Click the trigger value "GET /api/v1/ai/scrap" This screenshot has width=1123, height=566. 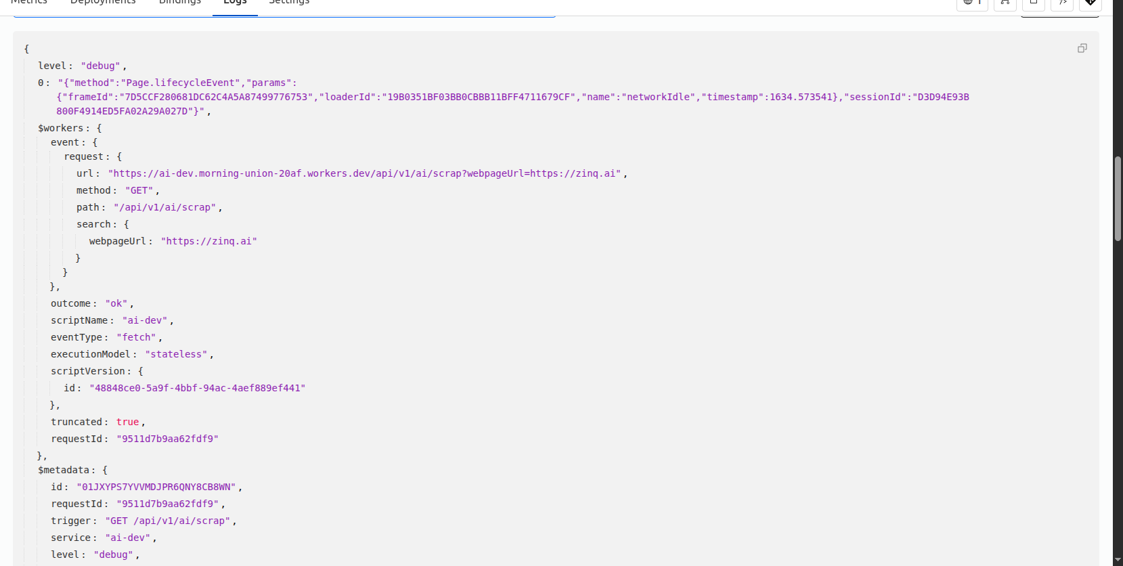click(x=168, y=521)
